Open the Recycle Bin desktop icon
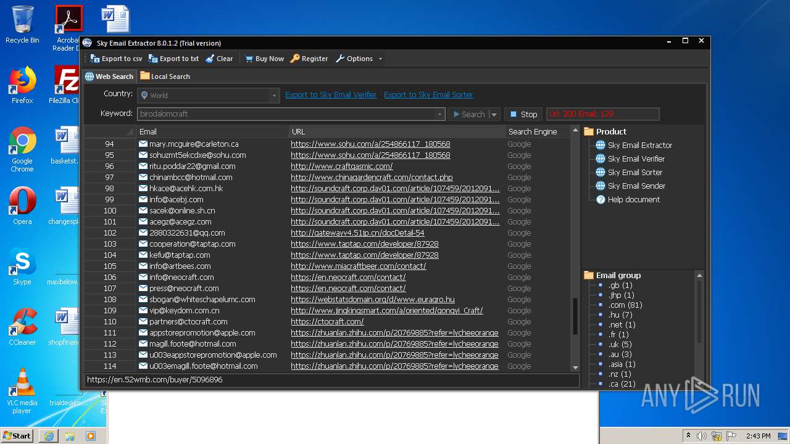Image resolution: width=790 pixels, height=444 pixels. click(x=22, y=25)
